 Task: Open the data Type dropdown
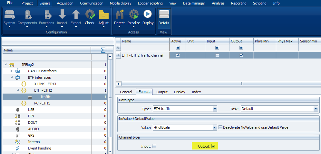(x=215, y=109)
